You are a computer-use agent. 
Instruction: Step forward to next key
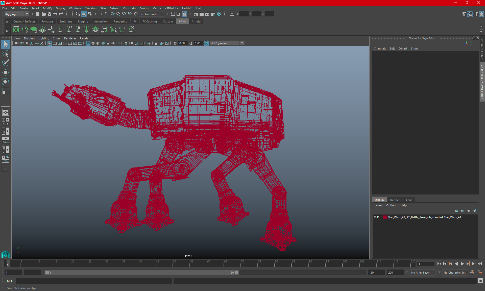click(468, 264)
